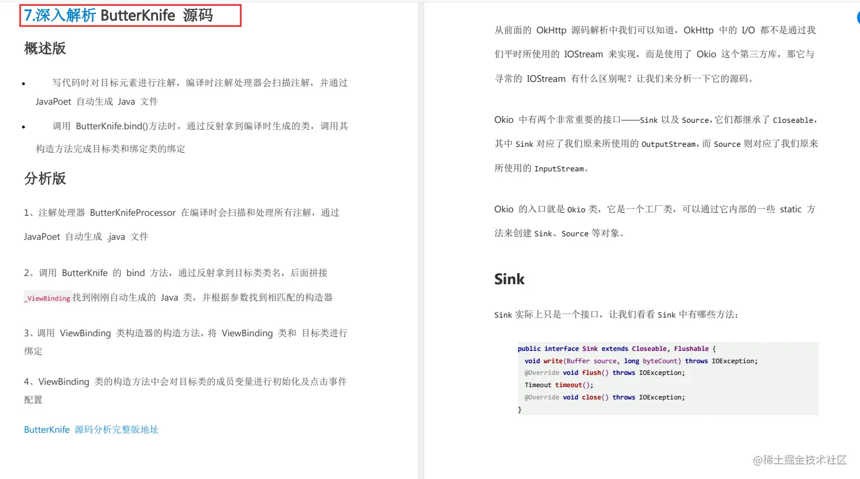The height and width of the screenshot is (479, 860).
Task: Click the bullet line starting '写代码时对目标元素进行注解'
Action: point(200,83)
